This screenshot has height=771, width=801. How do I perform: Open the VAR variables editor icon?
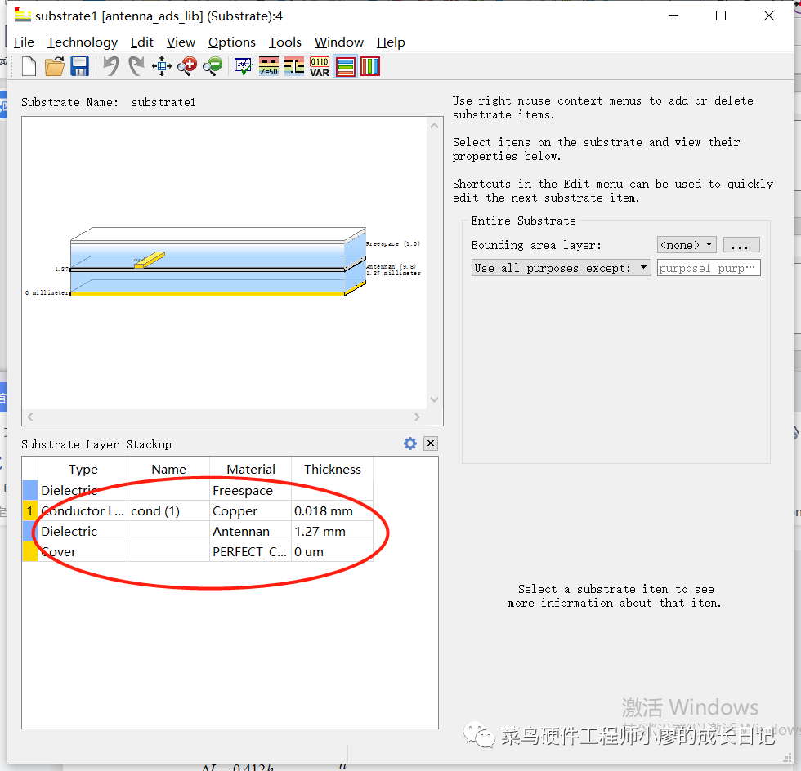tap(320, 66)
